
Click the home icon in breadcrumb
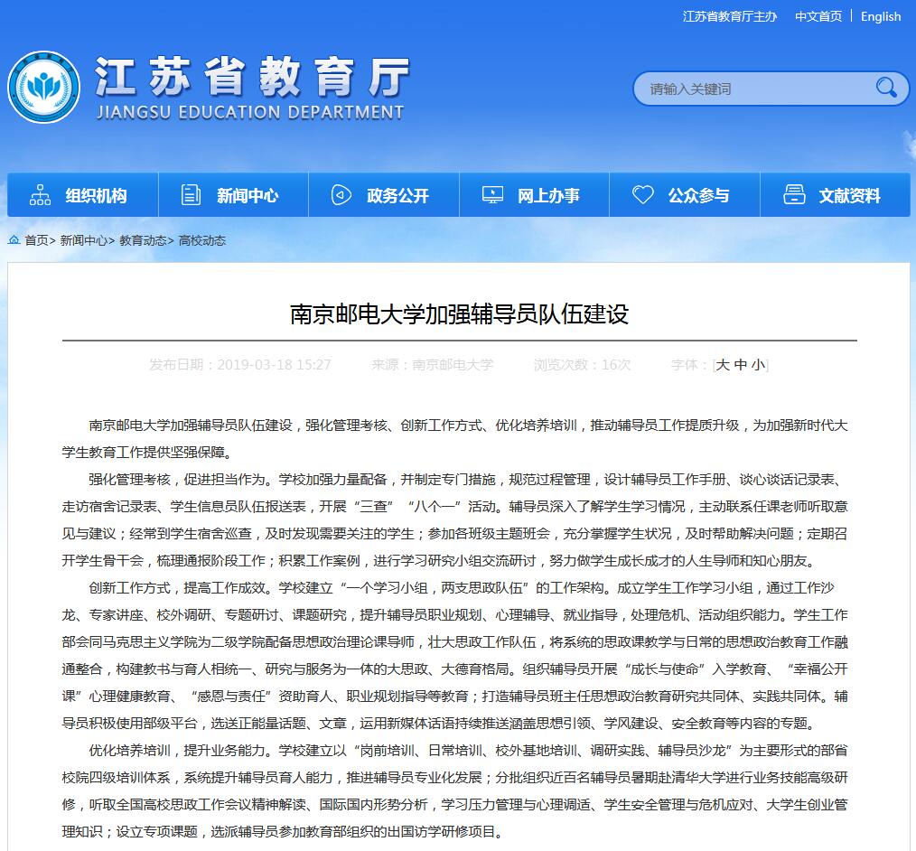(x=14, y=240)
